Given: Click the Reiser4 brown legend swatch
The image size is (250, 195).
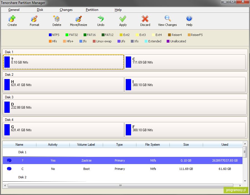Looking at the screenshot, I should [x=169, y=35].
